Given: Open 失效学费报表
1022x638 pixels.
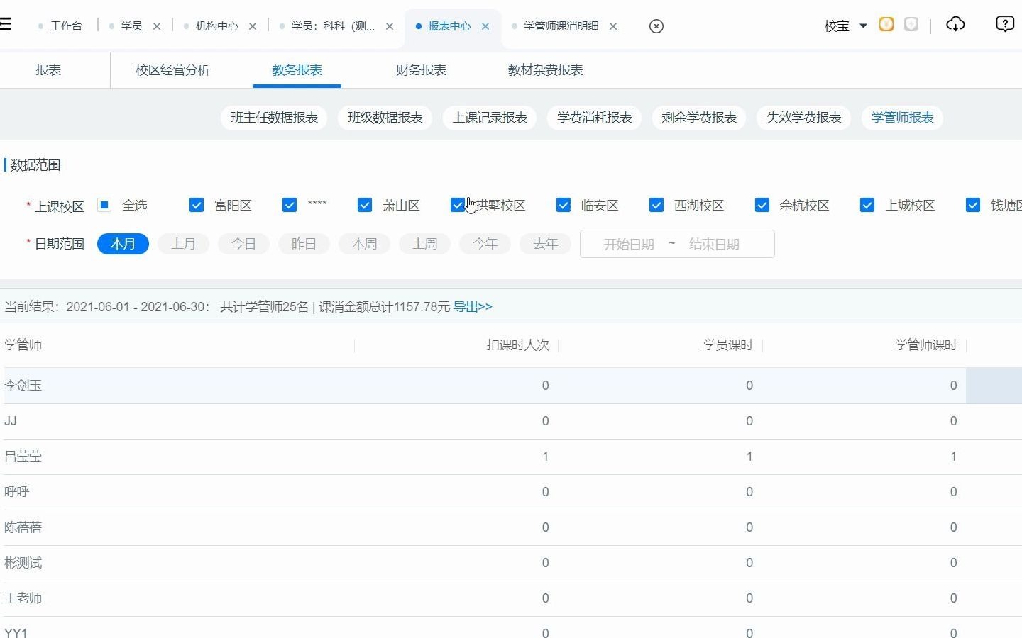Looking at the screenshot, I should [803, 118].
